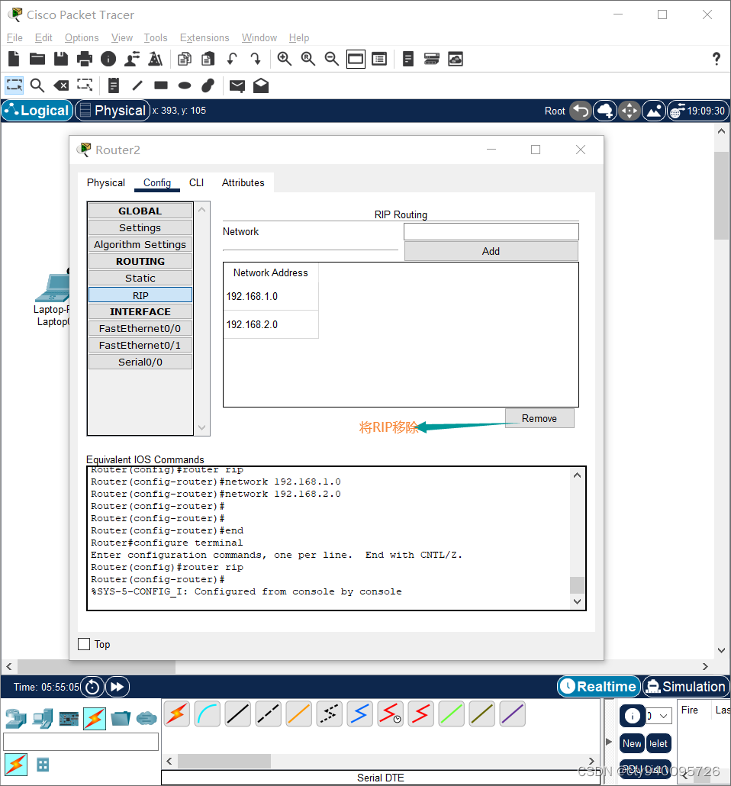Save with the floppy disk icon

[x=61, y=60]
